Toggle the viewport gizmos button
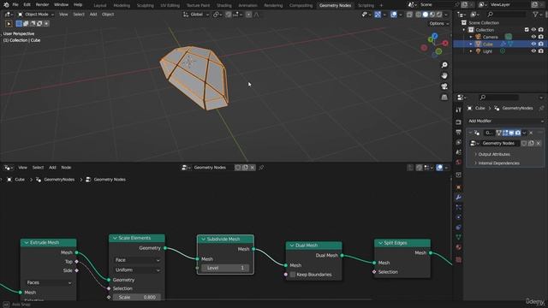Screen dimensions: 548x308 click(378, 15)
